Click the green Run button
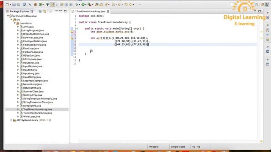Image resolution: width=271 pixels, height=152 pixels. pyautogui.click(x=83, y=5)
